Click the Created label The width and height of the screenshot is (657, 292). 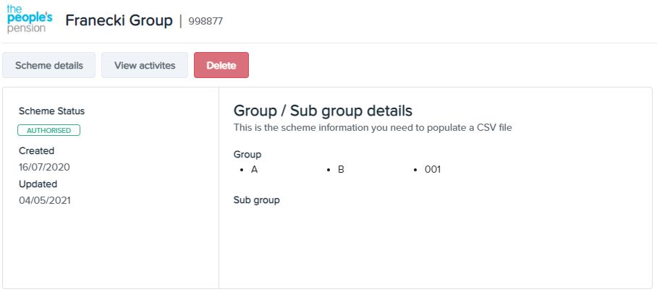(x=36, y=150)
